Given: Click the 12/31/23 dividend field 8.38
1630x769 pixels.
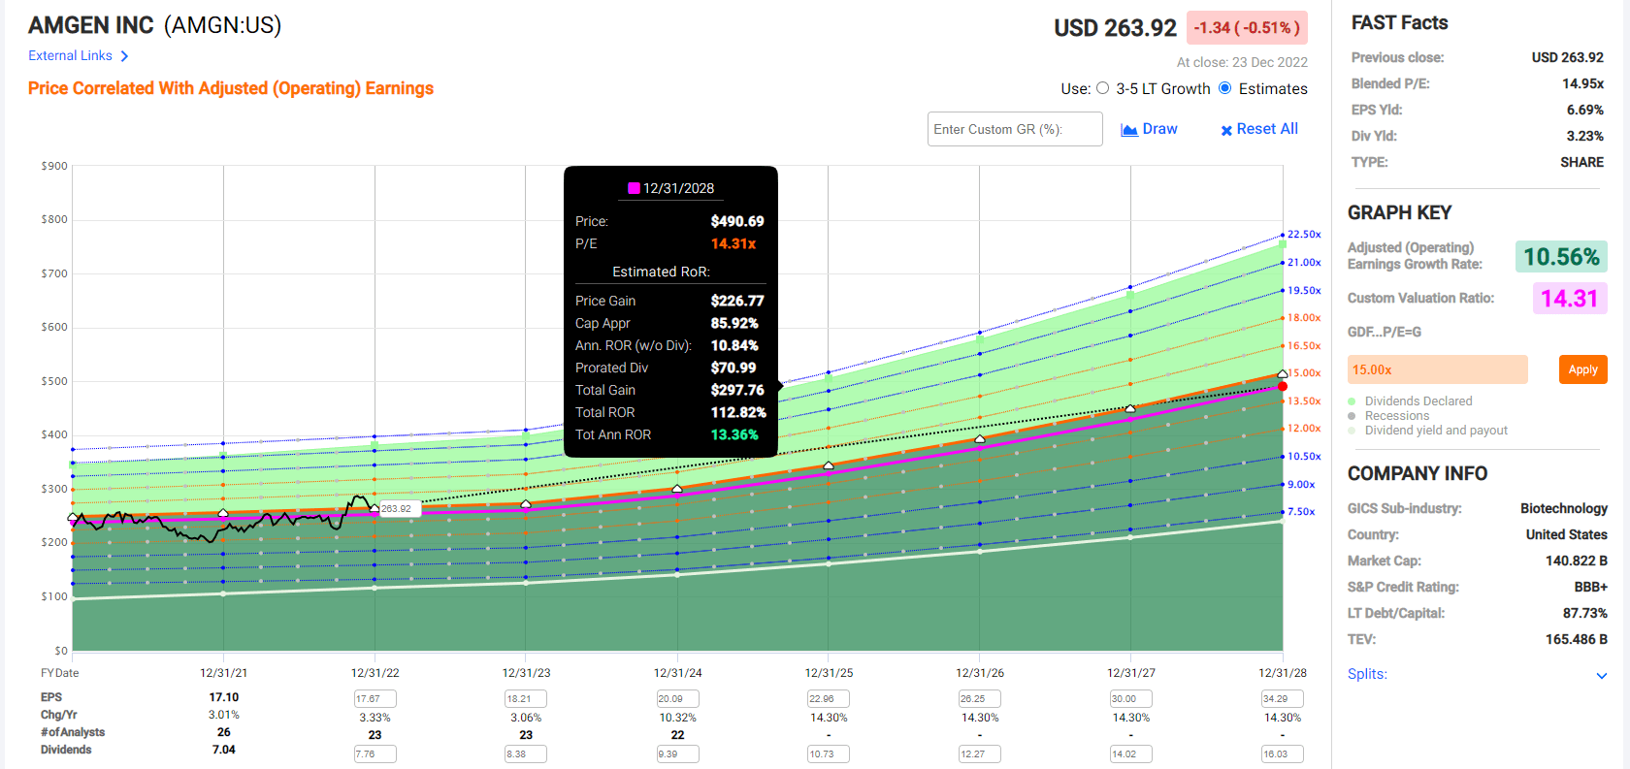Looking at the screenshot, I should coord(526,753).
